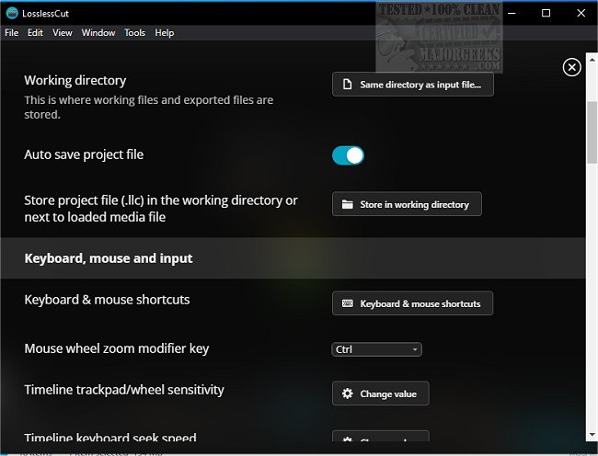Click the Auto save project file label
The height and width of the screenshot is (456, 598).
point(84,154)
